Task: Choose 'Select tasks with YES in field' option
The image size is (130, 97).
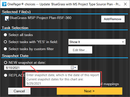Action: 5,42
